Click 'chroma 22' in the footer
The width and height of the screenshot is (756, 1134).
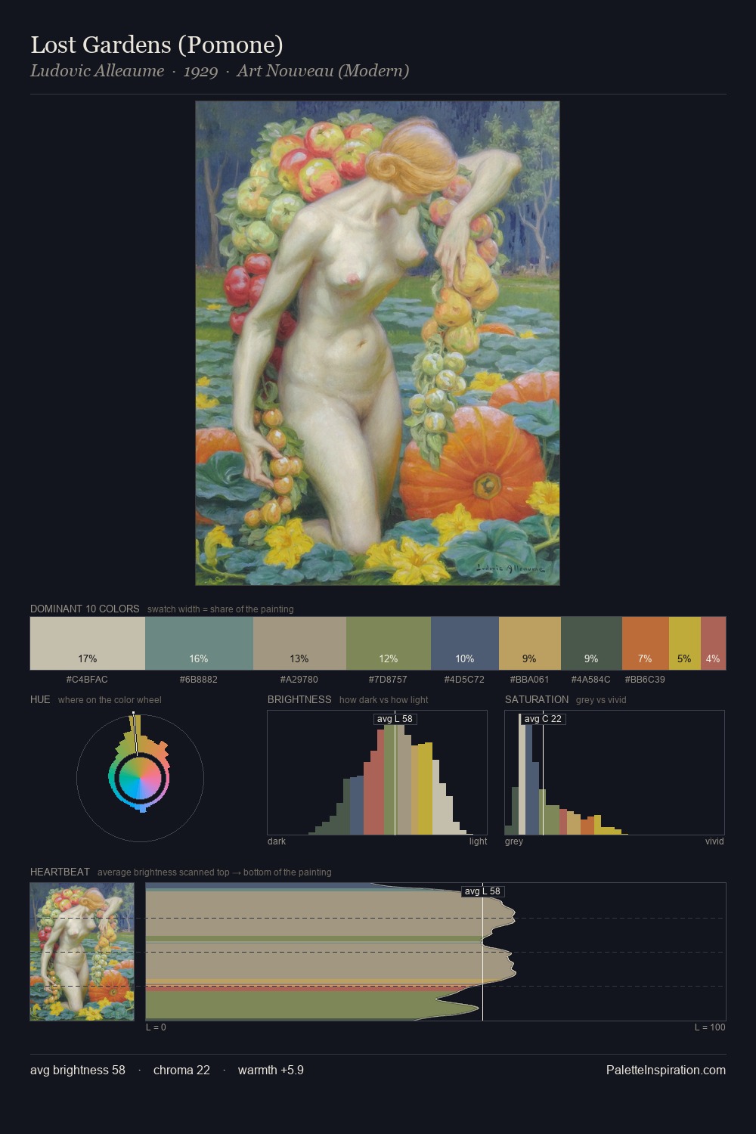181,1070
